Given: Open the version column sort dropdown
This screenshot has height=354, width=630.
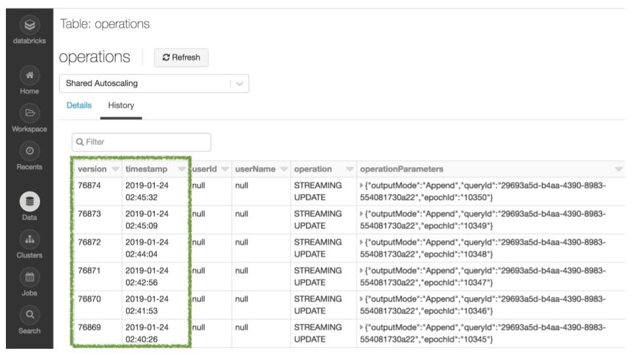Looking at the screenshot, I should (114, 170).
